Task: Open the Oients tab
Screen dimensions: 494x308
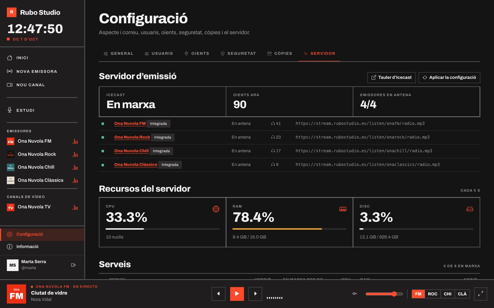Action: (197, 53)
